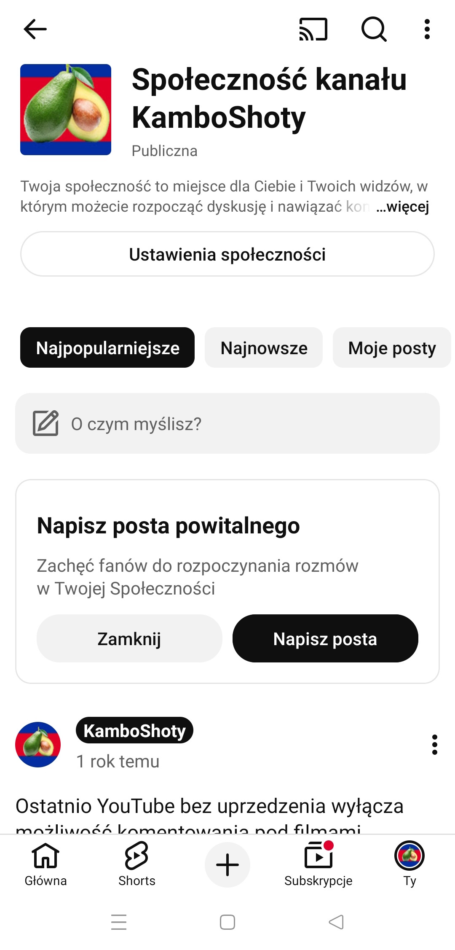Open post options three-dot menu
The width and height of the screenshot is (455, 950).
[x=434, y=745]
